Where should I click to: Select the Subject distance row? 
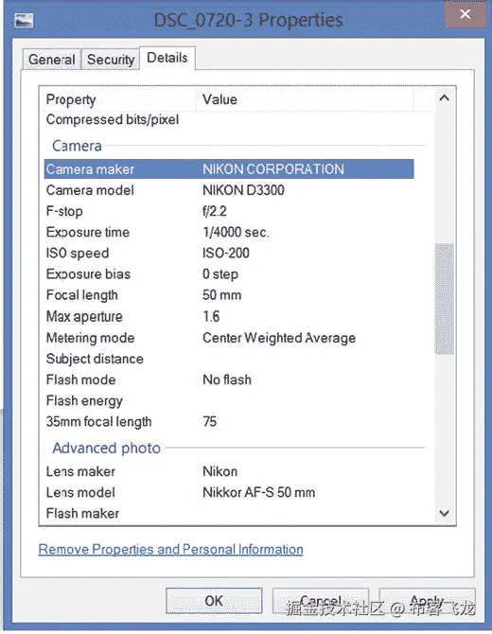(x=229, y=359)
